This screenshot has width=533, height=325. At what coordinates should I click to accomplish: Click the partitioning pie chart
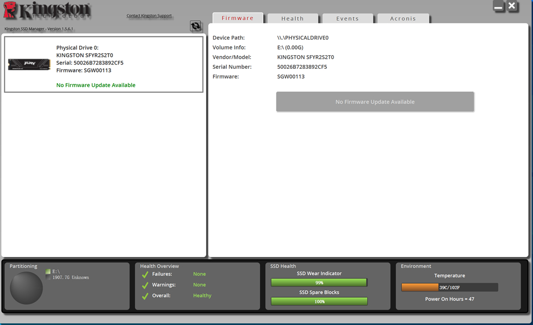26,288
